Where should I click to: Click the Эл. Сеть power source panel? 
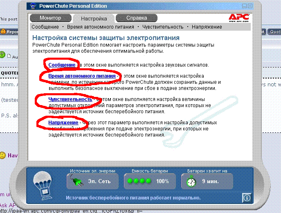(x=93, y=181)
